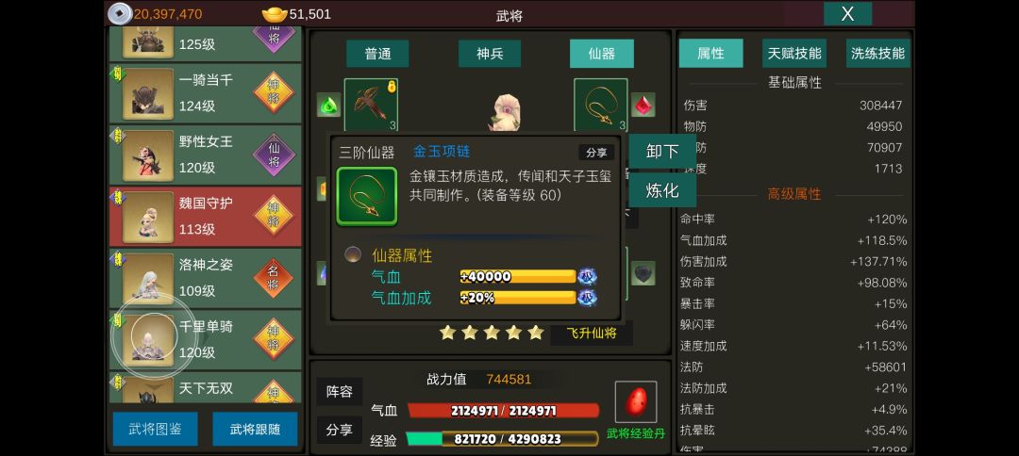1019x456 pixels.
Task: Click the 飞升仙将 button
Action: tap(591, 334)
